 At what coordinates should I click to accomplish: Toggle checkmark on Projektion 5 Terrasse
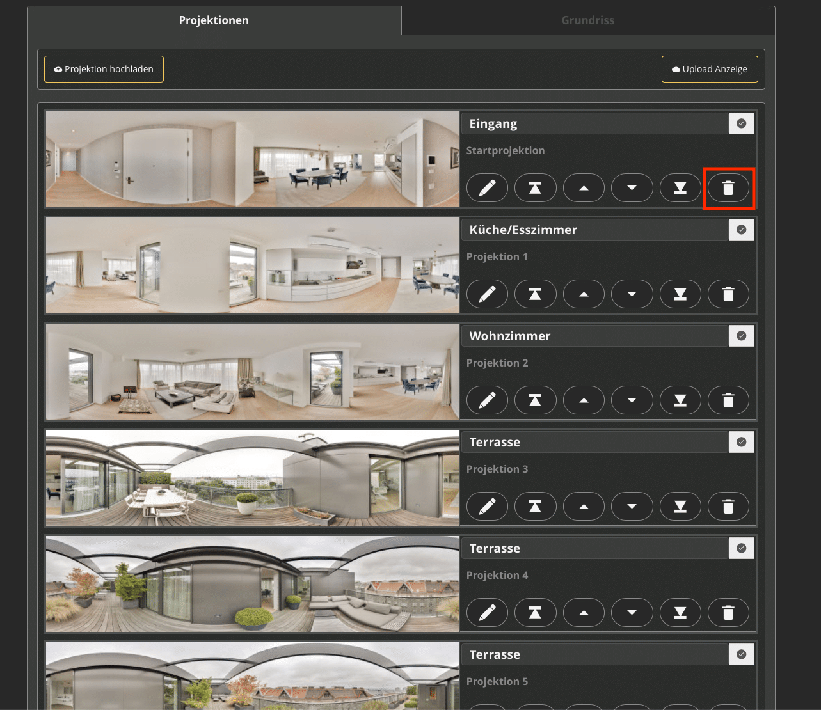pos(741,654)
